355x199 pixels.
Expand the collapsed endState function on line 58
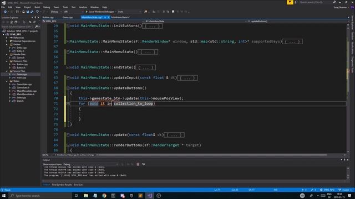coord(68,67)
